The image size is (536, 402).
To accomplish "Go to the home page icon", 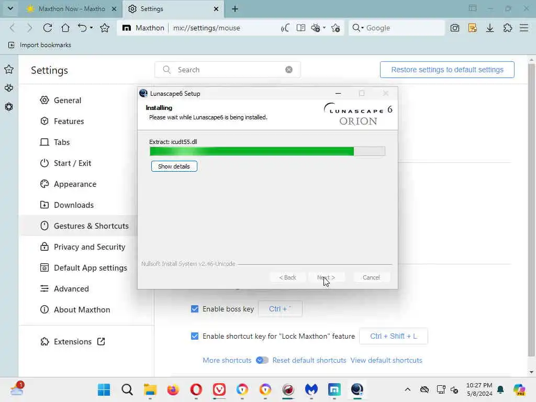I will click(65, 28).
